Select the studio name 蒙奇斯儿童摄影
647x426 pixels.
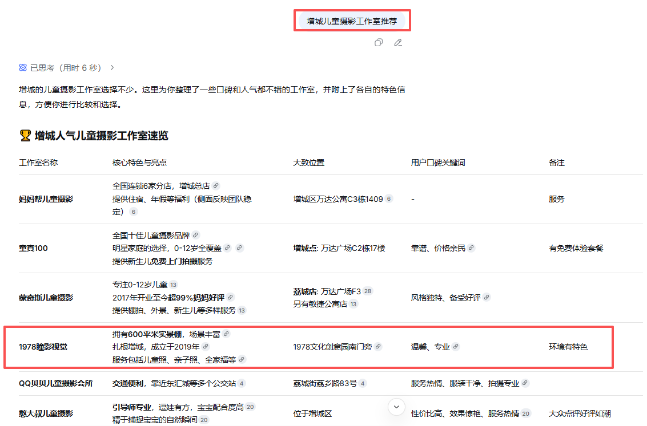click(x=46, y=298)
